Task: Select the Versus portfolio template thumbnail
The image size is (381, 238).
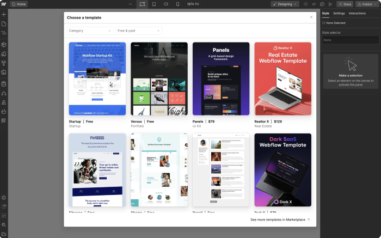Action: [x=159, y=79]
